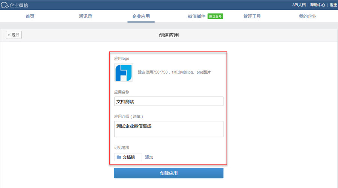Click the 应用名称 label
Screen dimensions: 338x188
(x=122, y=92)
